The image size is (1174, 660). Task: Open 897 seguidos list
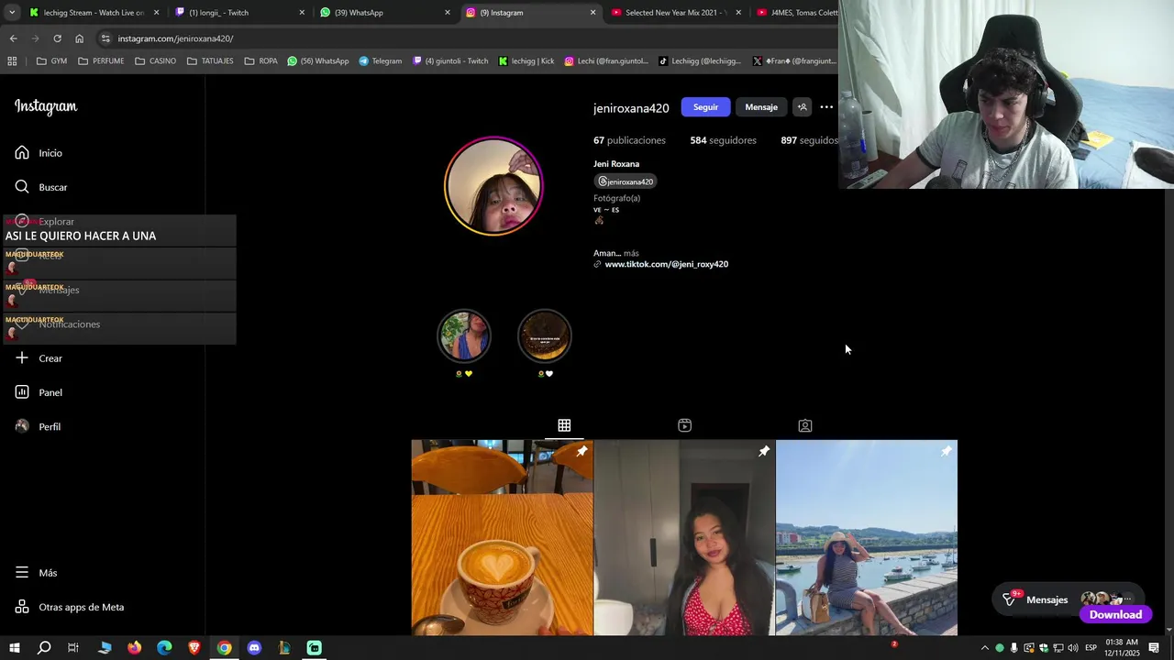(x=809, y=140)
